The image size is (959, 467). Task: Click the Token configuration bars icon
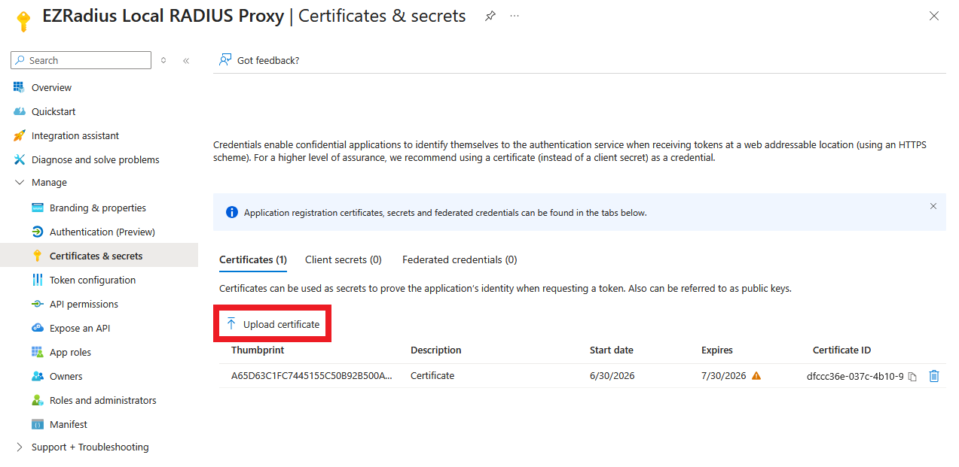pos(38,280)
